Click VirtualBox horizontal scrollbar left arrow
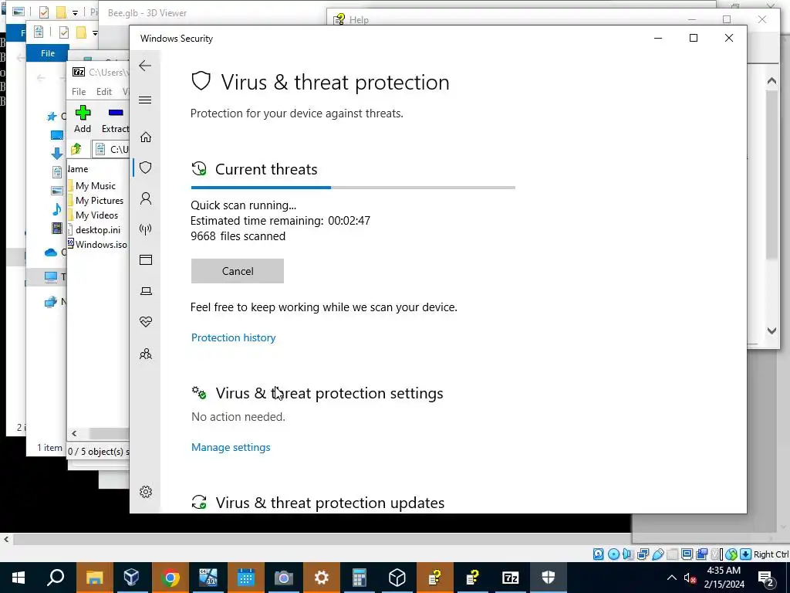 click(x=6, y=540)
